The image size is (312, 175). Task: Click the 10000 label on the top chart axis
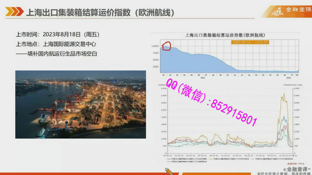pos(155,46)
